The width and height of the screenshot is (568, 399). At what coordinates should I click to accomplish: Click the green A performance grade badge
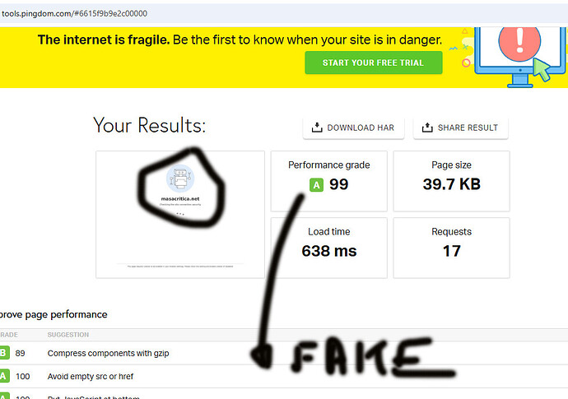coord(316,185)
